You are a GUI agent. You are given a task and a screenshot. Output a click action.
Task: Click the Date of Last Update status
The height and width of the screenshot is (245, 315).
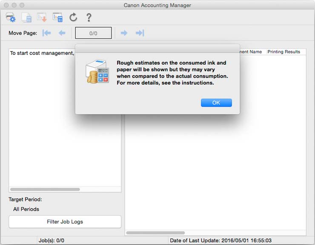(220, 240)
